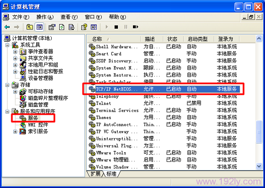Select the Uninterruptibl... service row

[x=164, y=139]
